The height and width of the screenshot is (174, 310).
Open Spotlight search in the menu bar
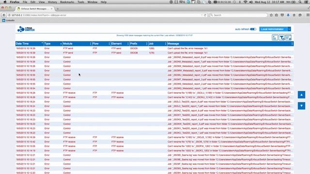[300, 2]
